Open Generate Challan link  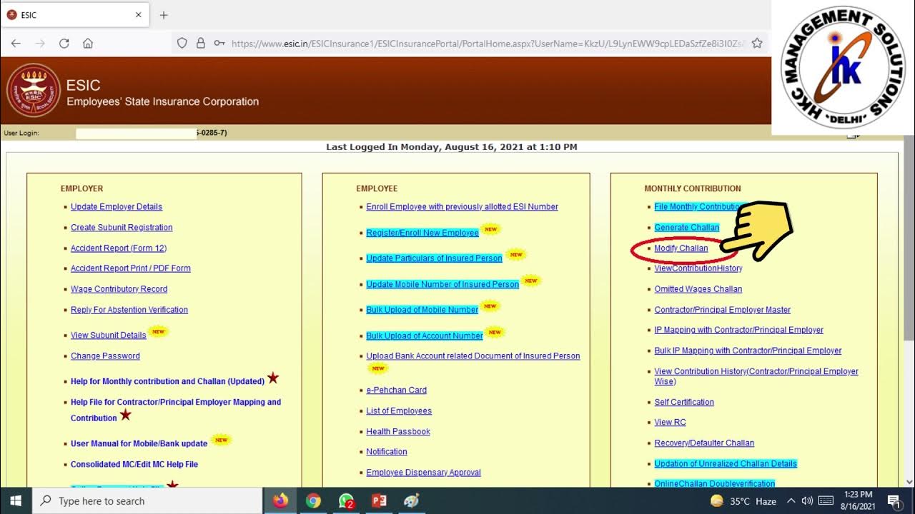click(x=687, y=228)
